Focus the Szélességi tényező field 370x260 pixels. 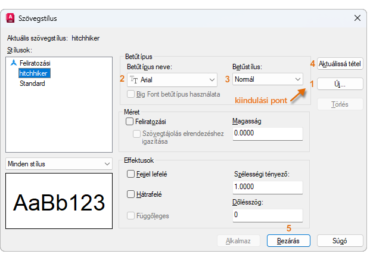point(267,186)
